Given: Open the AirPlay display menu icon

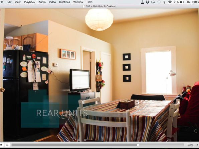Looking at the screenshot, I should pos(153,2).
